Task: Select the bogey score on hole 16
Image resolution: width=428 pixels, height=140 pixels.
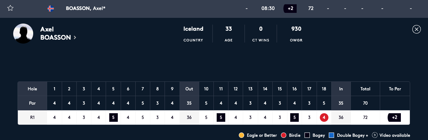Action: pyautogui.click(x=294, y=117)
